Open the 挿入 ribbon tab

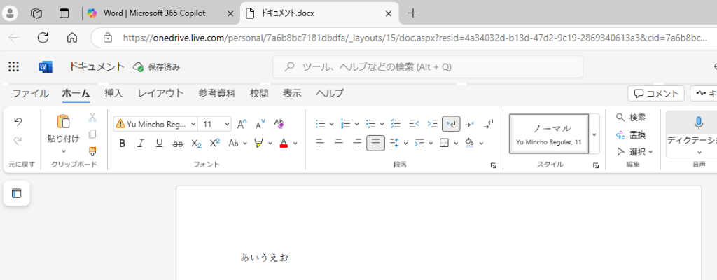[113, 93]
